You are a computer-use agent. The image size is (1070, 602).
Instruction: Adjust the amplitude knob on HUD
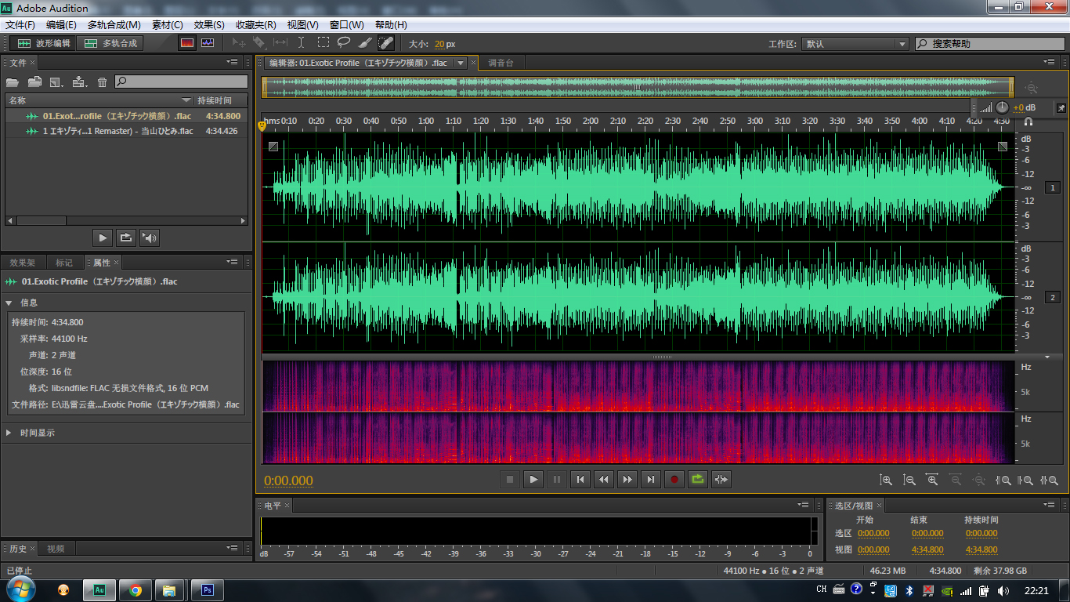1002,107
